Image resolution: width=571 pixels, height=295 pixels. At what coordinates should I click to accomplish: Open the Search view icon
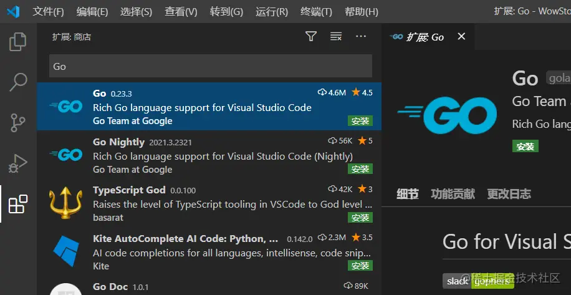(x=18, y=82)
